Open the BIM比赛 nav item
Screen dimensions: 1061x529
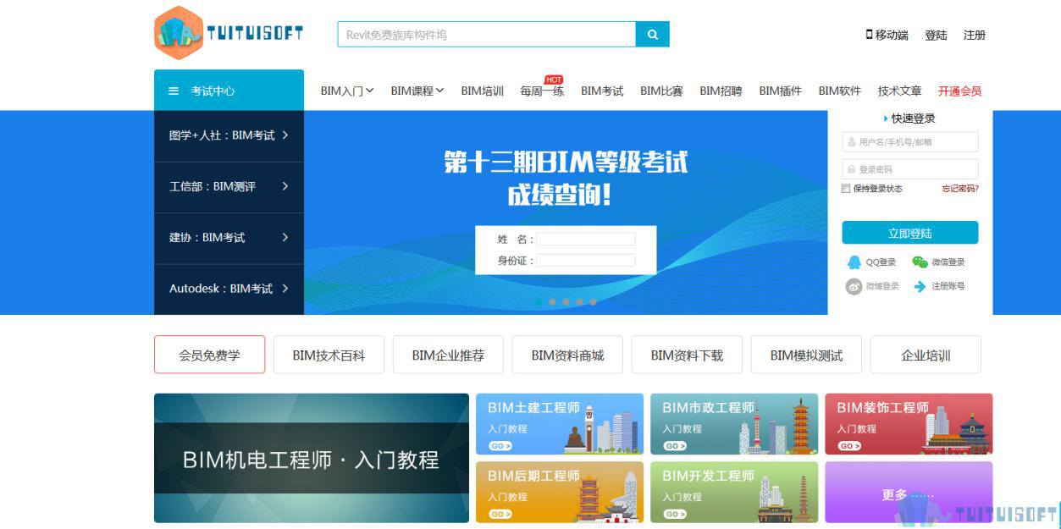[661, 91]
